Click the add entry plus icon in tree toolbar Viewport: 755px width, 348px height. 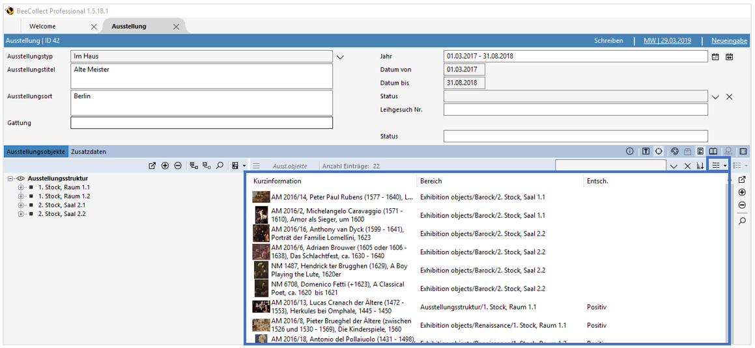coord(165,166)
